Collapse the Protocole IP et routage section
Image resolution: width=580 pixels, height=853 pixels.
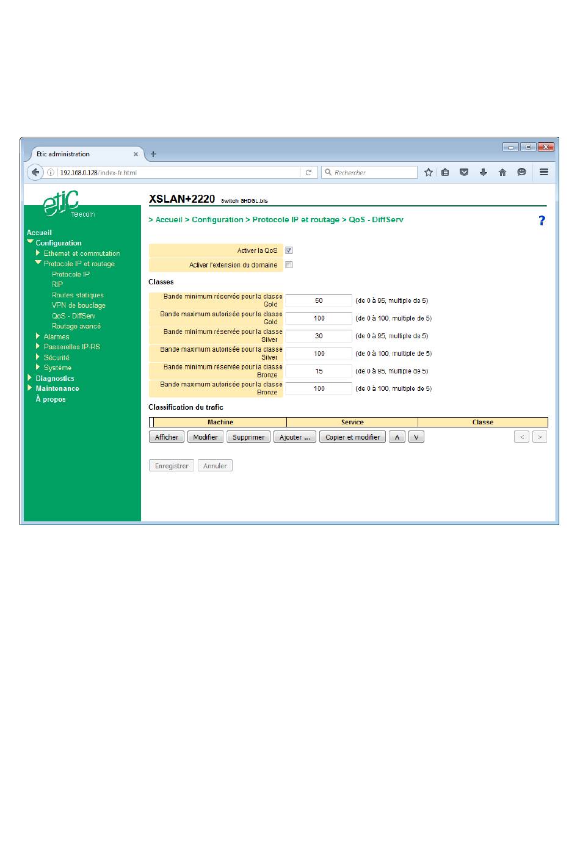tap(38, 263)
